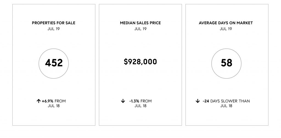Select the circled number 58
The height and width of the screenshot is (138, 281).
(226, 63)
